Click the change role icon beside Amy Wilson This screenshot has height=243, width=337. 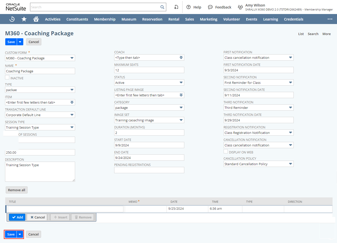(x=240, y=7)
